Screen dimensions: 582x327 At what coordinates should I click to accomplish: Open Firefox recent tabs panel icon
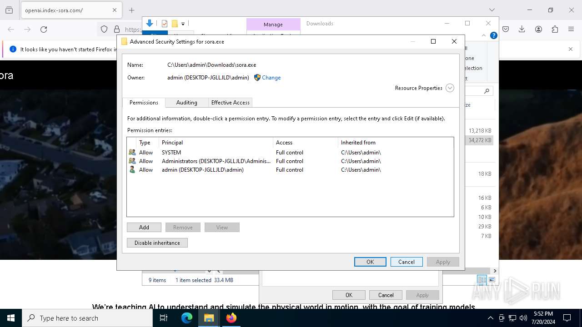coord(9,10)
